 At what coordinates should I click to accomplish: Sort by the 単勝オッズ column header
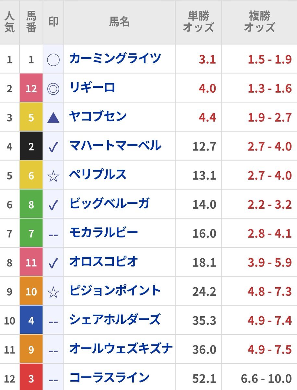[x=198, y=22]
